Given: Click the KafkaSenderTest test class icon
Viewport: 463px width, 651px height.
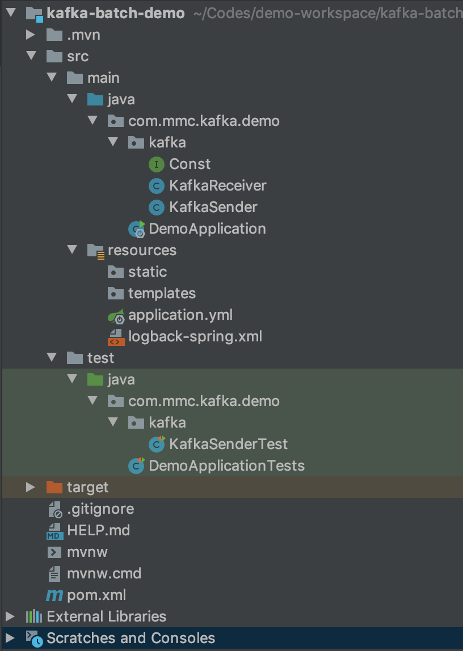Looking at the screenshot, I should pos(156,444).
